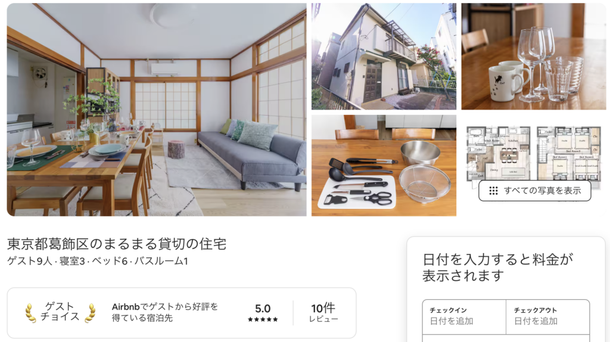Open the 10件 レビュー link
This screenshot has height=342, width=610.
[323, 313]
